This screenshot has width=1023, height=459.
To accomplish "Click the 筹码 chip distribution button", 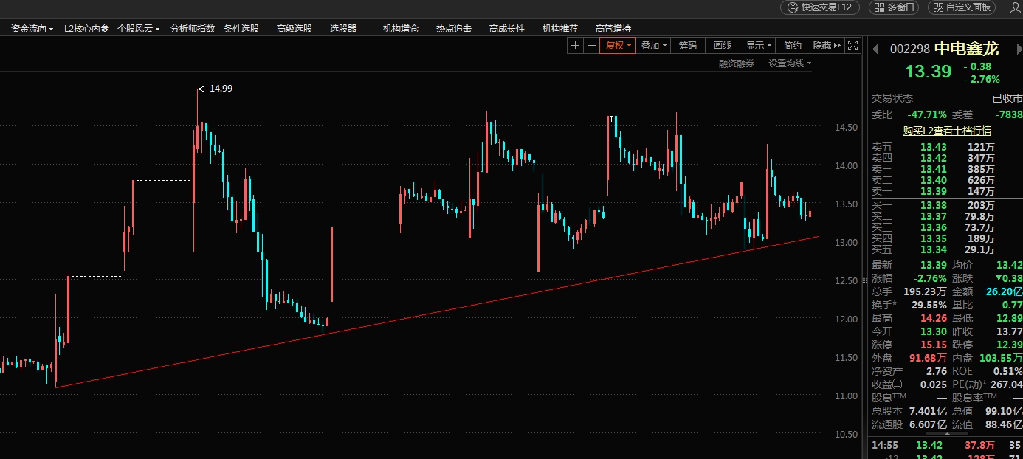I will (x=688, y=46).
